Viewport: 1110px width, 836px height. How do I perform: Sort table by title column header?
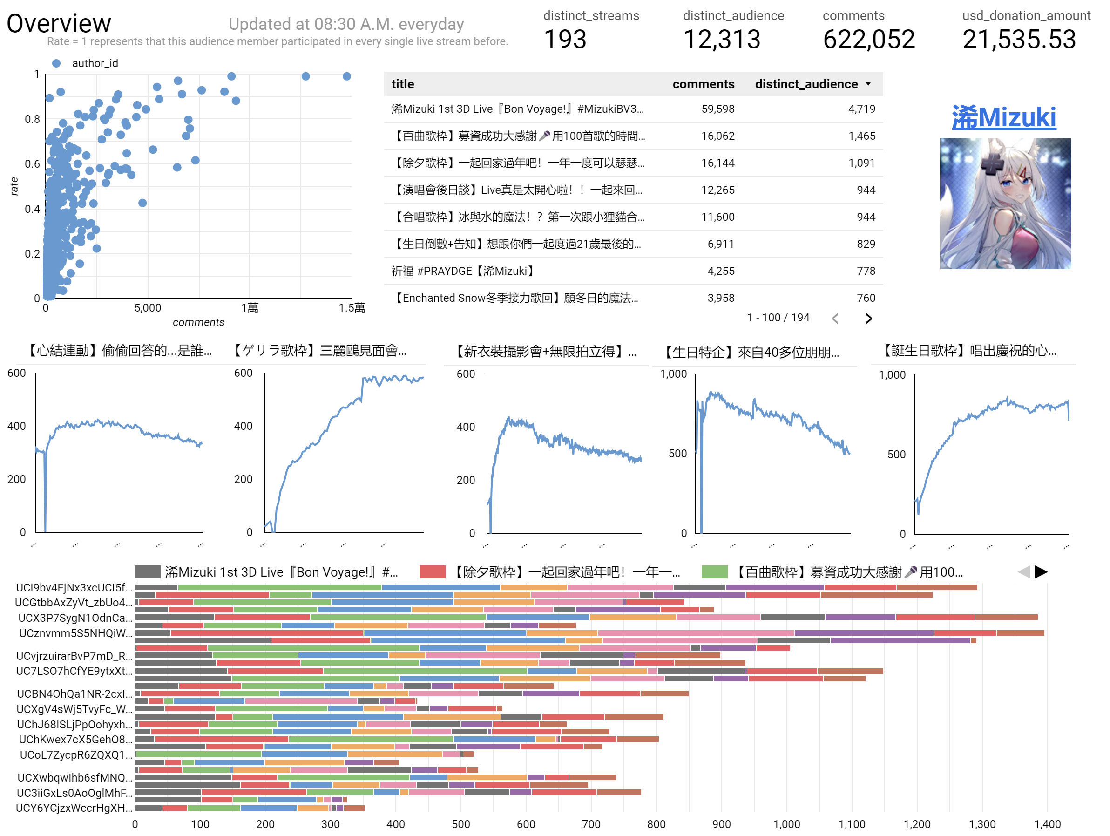(x=402, y=84)
